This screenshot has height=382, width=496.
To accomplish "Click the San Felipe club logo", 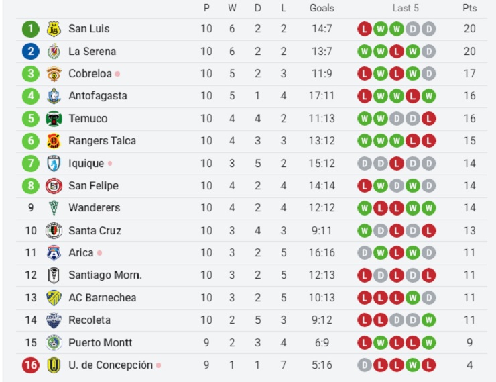I will [x=54, y=186].
